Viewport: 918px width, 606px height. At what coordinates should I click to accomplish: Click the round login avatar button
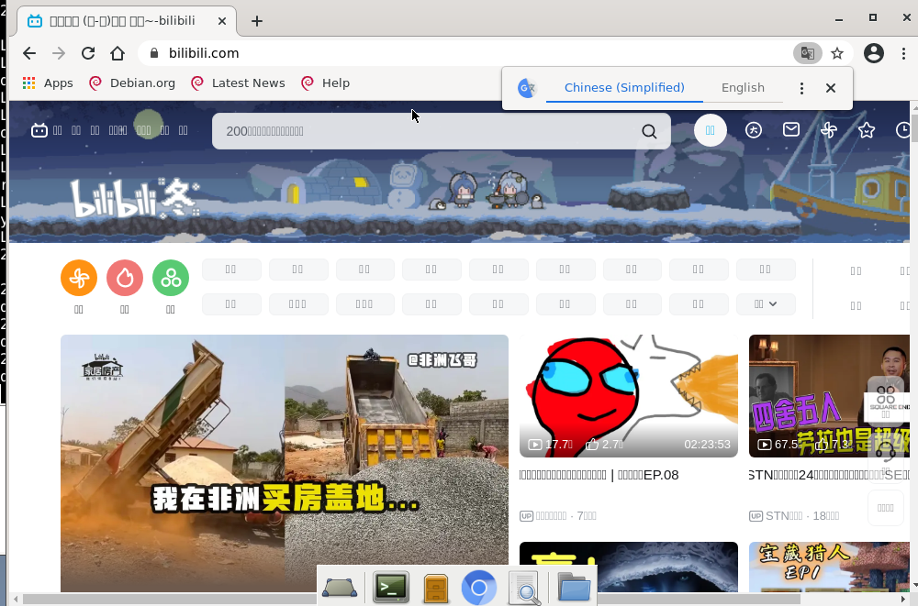(x=711, y=130)
